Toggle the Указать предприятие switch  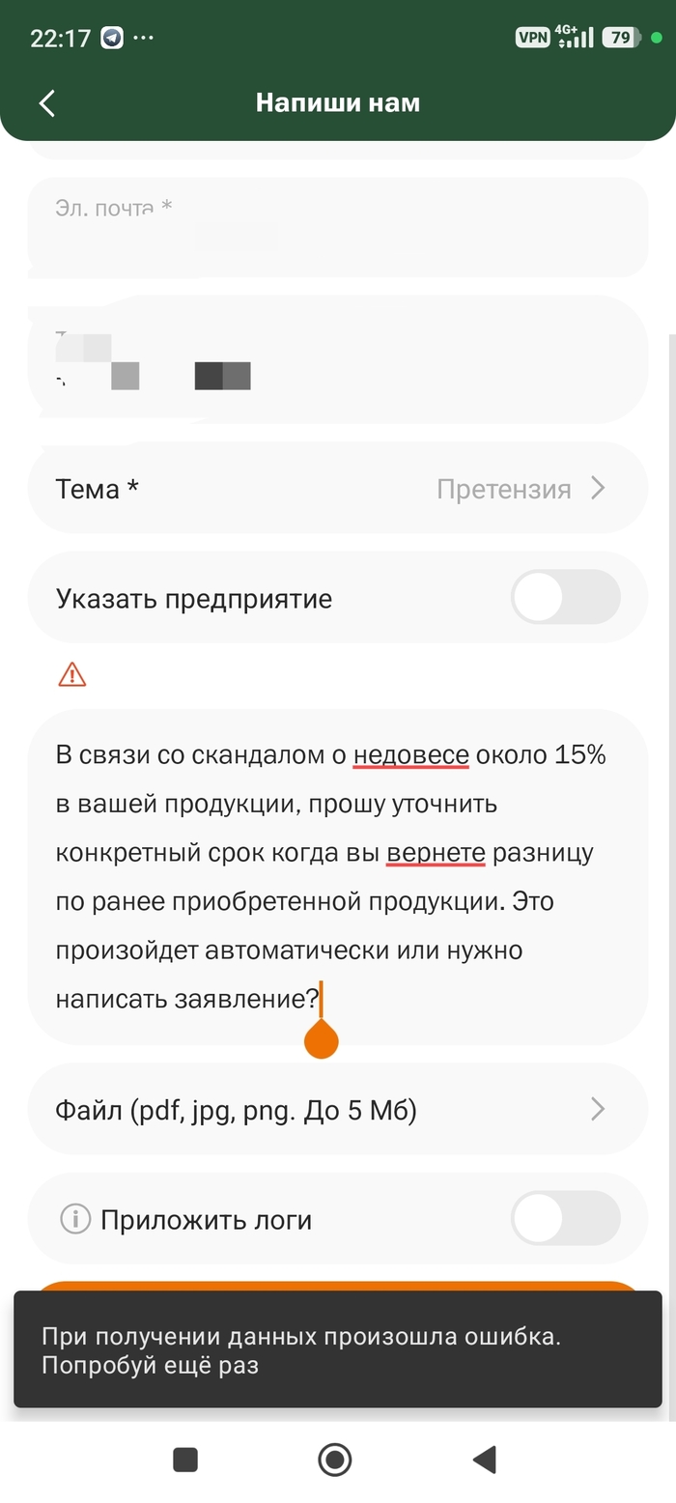pos(565,598)
